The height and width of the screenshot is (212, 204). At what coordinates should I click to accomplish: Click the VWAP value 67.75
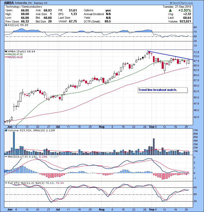click(73, 21)
